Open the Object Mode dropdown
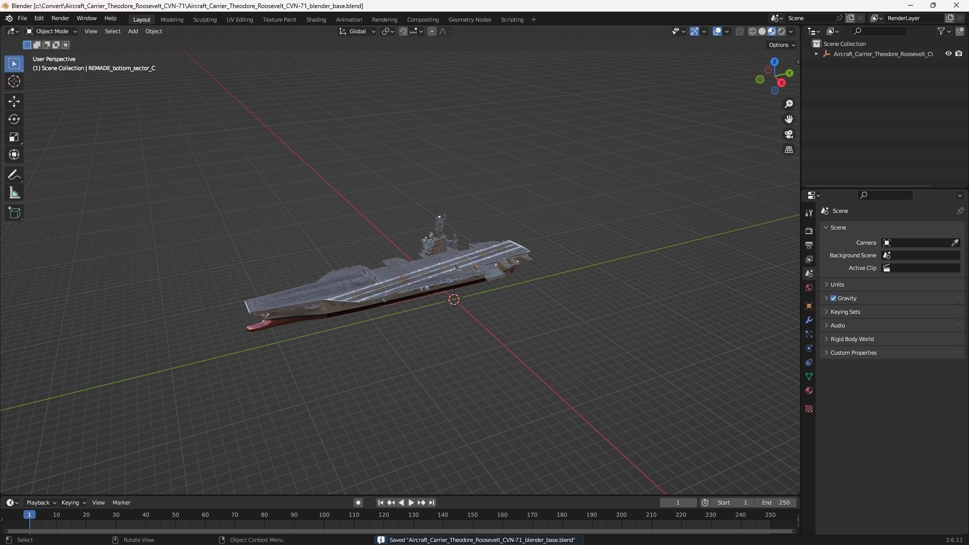 coord(51,31)
